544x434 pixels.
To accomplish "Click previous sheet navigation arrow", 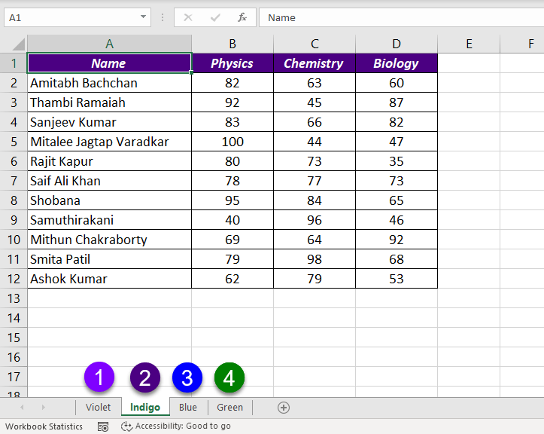I will click(x=22, y=407).
